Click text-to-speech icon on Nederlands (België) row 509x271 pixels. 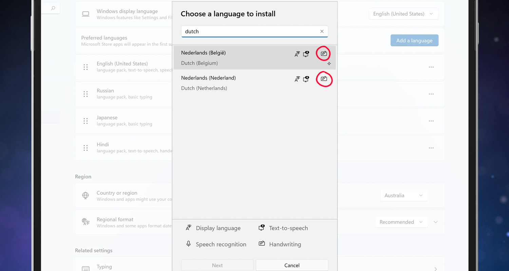click(x=306, y=54)
